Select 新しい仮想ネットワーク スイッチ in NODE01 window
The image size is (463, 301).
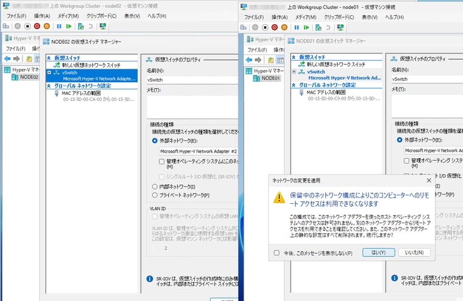point(337,64)
